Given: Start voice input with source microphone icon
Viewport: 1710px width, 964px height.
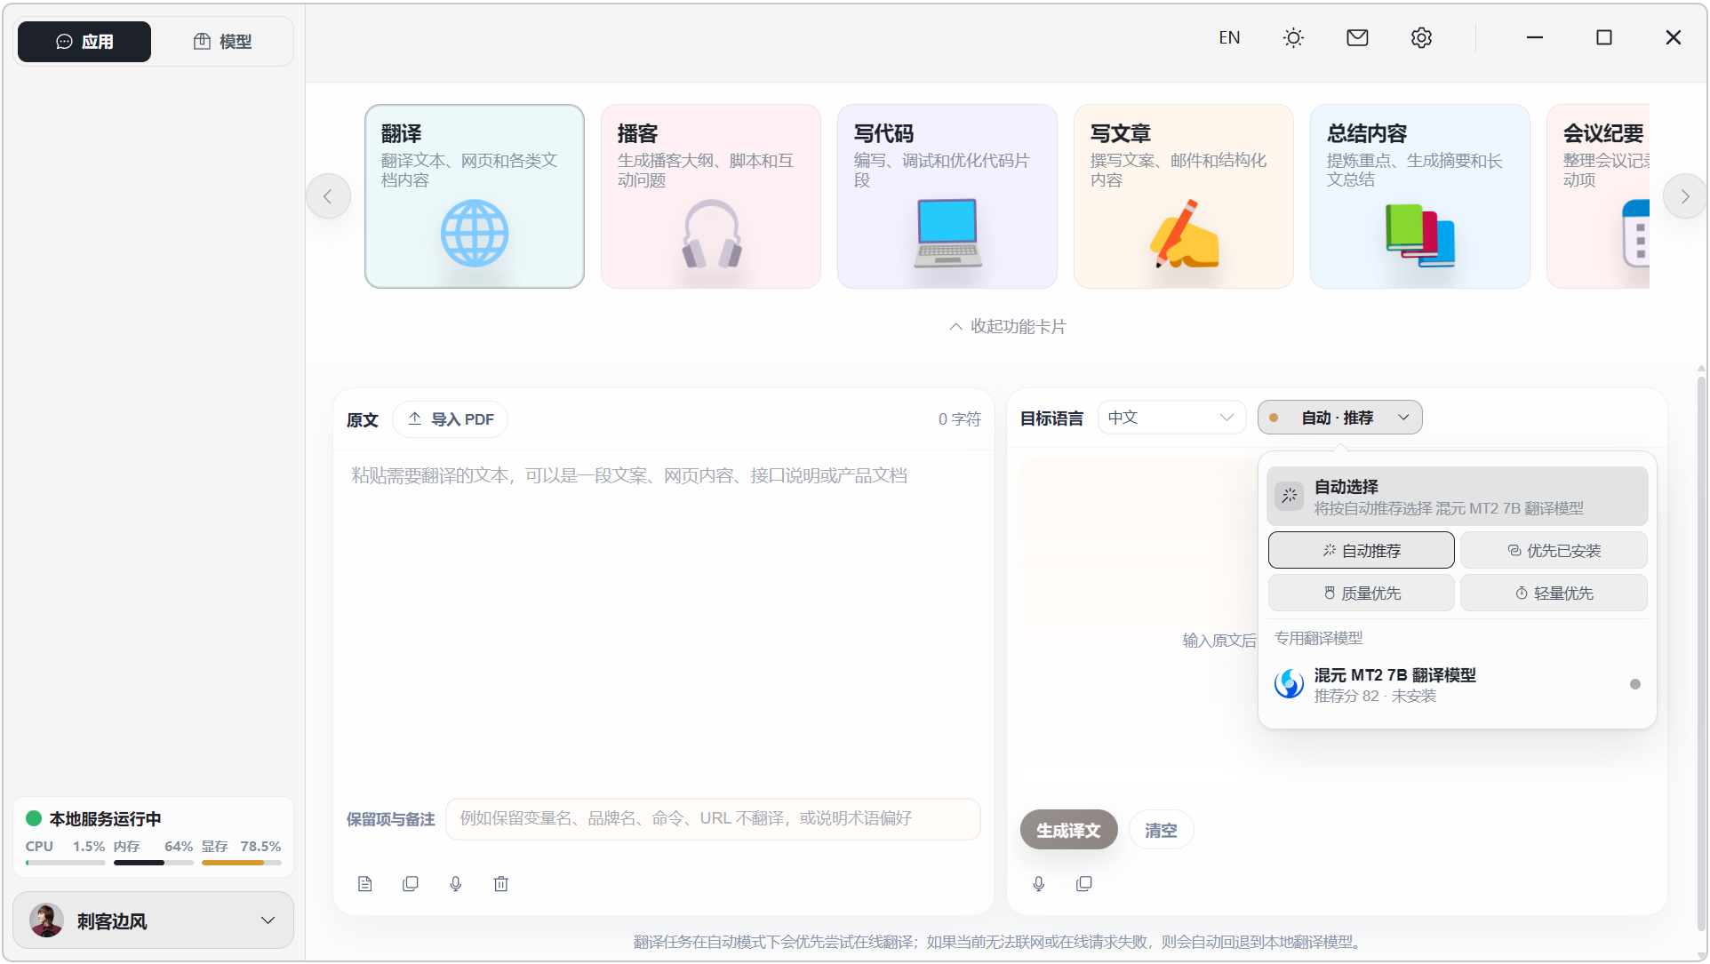Looking at the screenshot, I should pos(456,884).
